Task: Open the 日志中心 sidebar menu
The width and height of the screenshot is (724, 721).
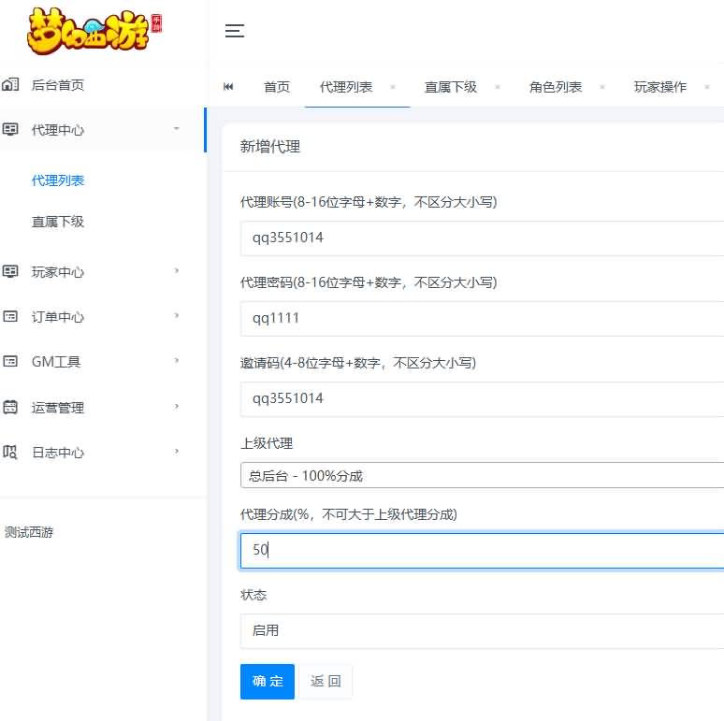Action: 102,452
